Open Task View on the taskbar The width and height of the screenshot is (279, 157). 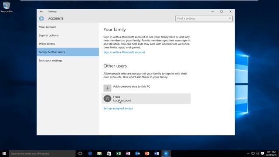[80, 154]
